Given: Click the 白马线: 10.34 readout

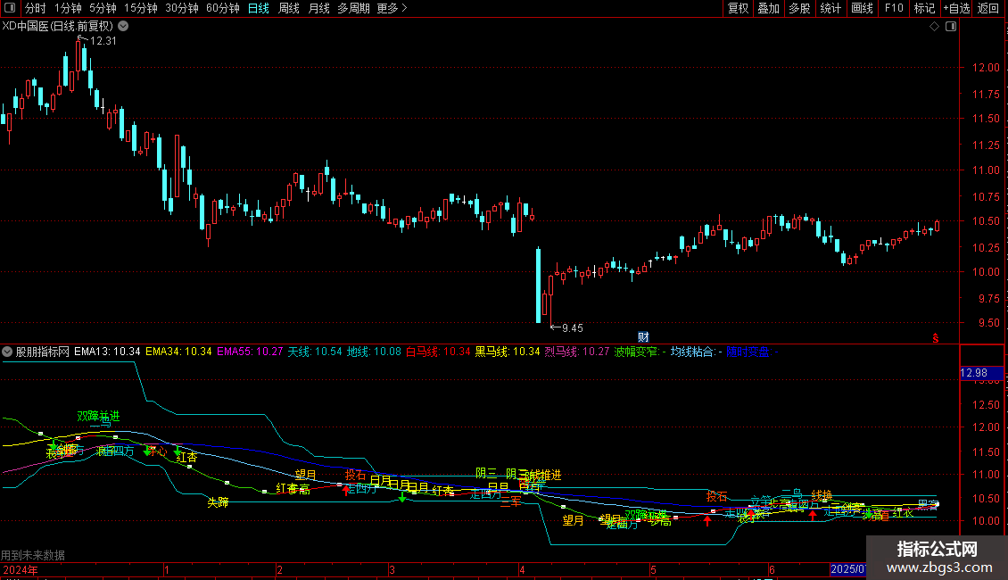Looking at the screenshot, I should [x=438, y=352].
